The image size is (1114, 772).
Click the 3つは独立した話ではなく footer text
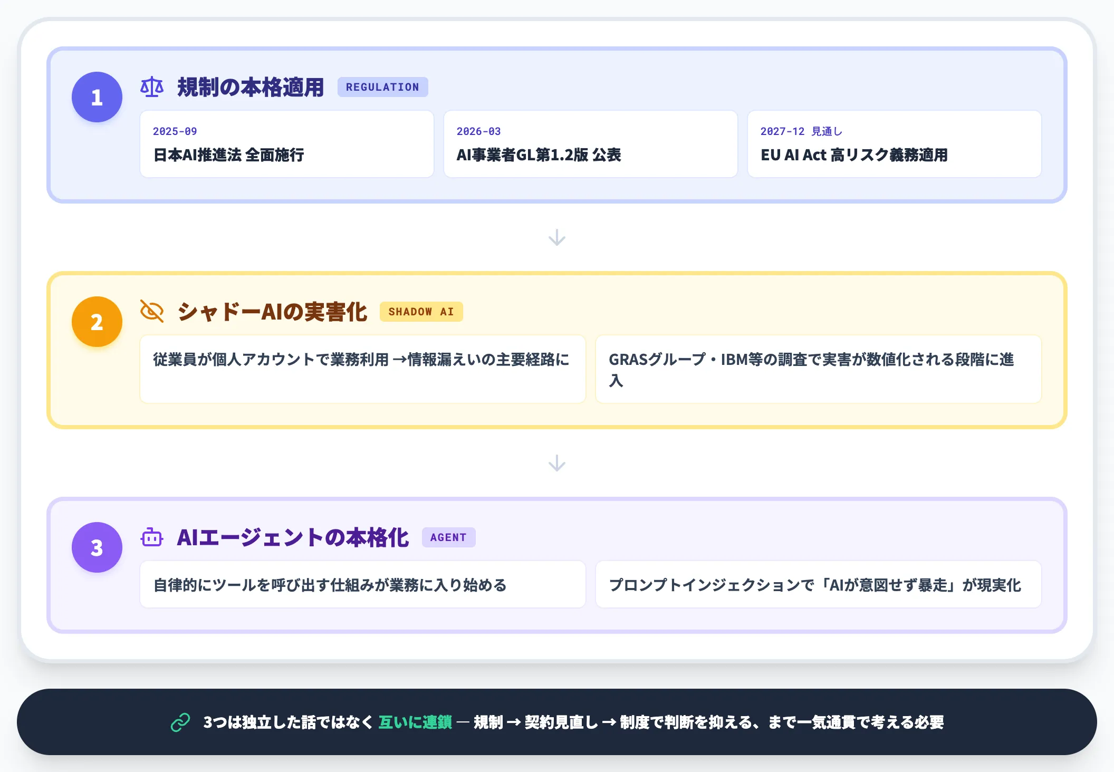tap(288, 722)
